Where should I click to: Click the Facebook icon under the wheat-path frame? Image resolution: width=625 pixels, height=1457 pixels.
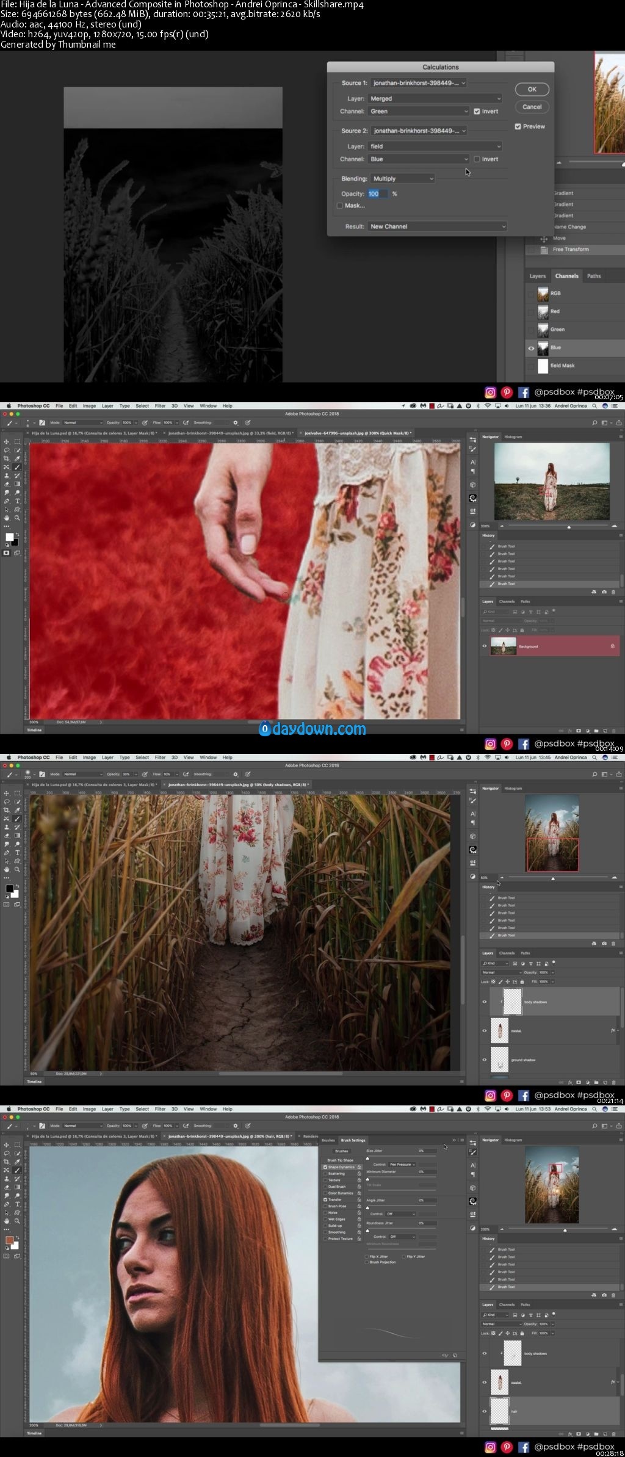click(524, 1096)
